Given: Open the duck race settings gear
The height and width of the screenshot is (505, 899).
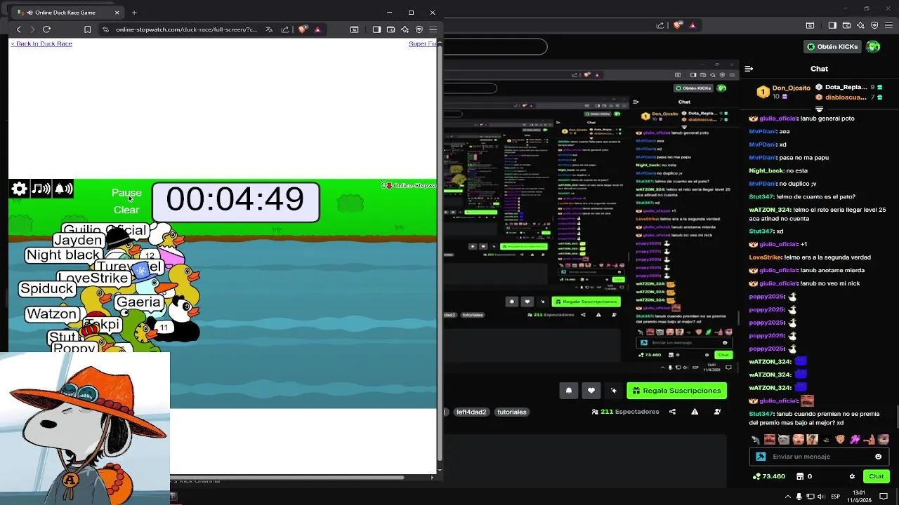Looking at the screenshot, I should 20,189.
